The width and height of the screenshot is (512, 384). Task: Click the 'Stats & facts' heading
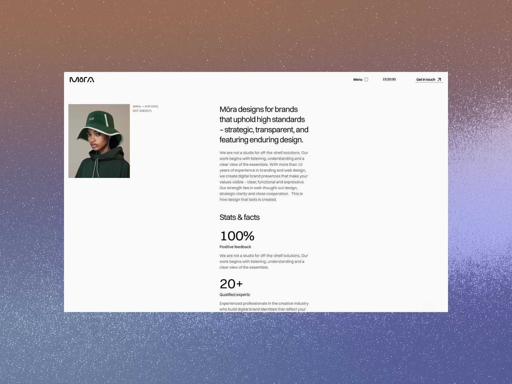coord(240,217)
